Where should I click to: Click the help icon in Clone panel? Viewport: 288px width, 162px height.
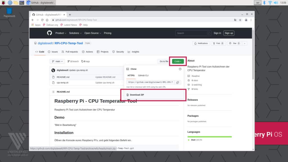(x=180, y=69)
